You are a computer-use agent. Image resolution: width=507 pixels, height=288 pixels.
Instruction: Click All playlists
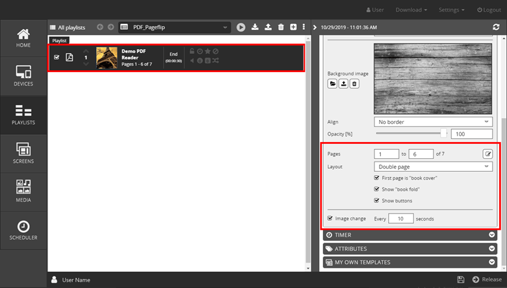[68, 27]
